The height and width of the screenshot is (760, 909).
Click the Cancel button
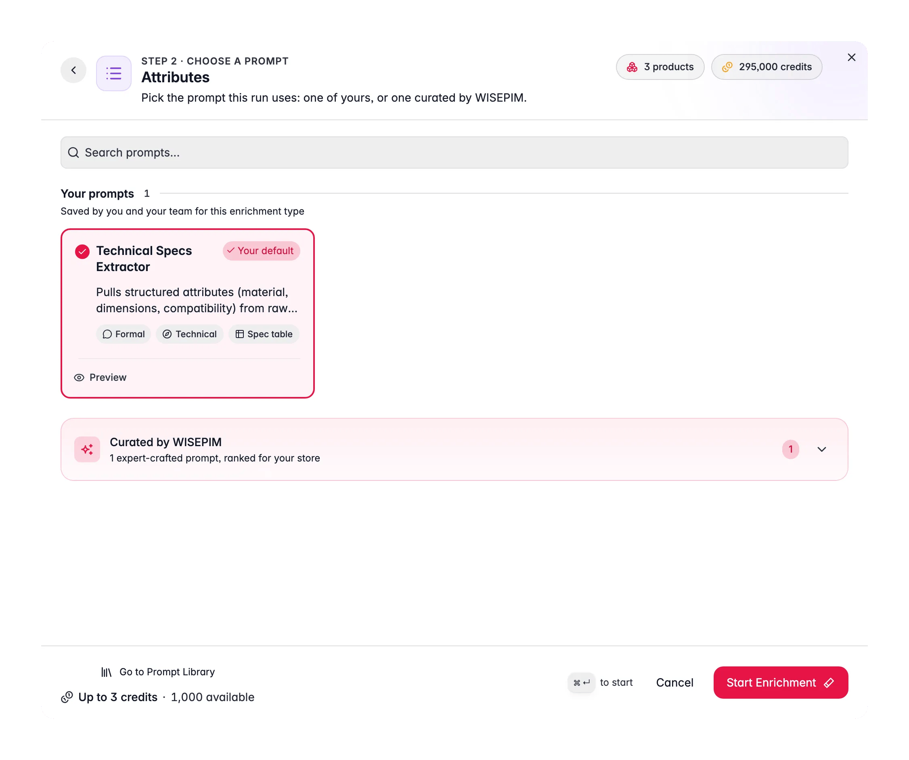tap(675, 683)
